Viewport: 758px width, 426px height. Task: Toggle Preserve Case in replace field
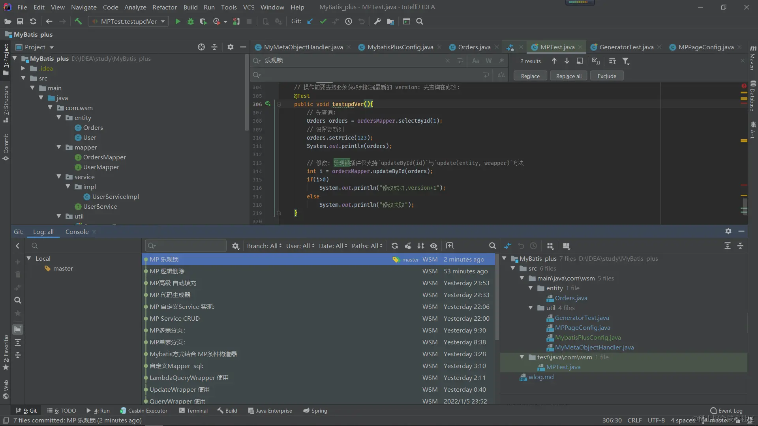(501, 75)
